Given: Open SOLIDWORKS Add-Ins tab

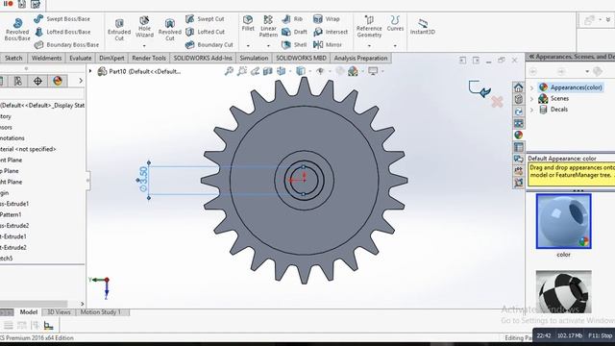Looking at the screenshot, I should click(203, 58).
